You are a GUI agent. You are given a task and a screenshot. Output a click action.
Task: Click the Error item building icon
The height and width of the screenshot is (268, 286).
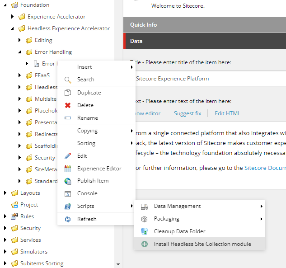(36, 64)
